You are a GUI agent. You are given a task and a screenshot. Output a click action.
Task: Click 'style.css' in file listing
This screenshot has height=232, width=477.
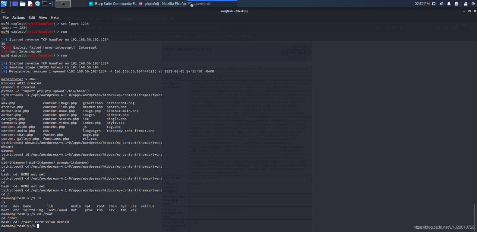point(116,123)
